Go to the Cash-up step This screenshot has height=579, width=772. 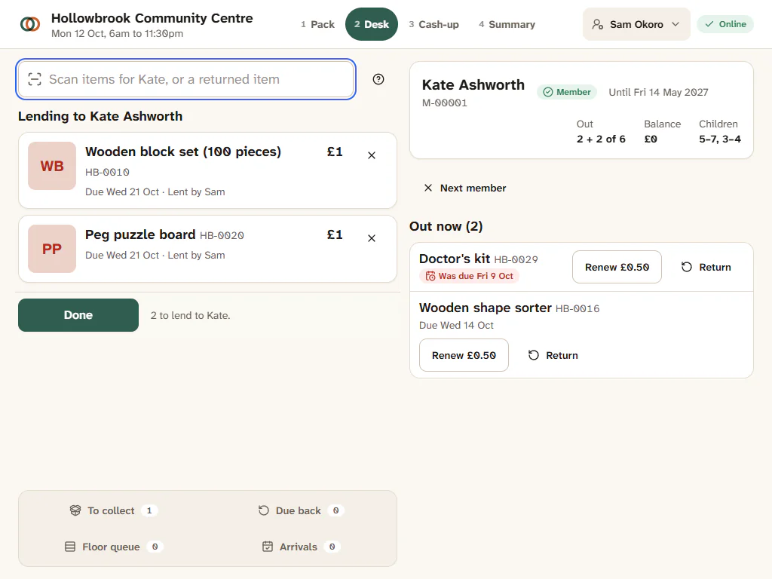[x=433, y=24]
